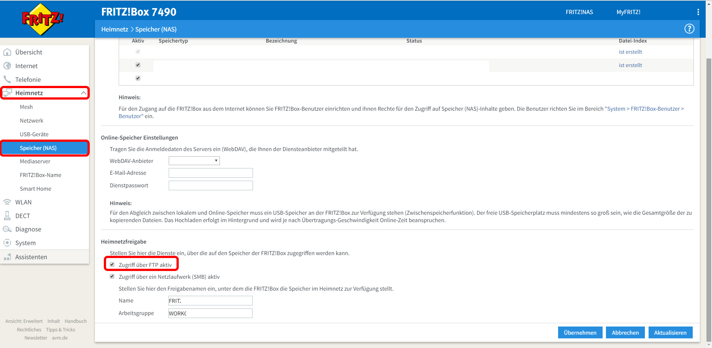Focus the Arbeitsgruppe input field
The height and width of the screenshot is (348, 712).
[x=210, y=313]
